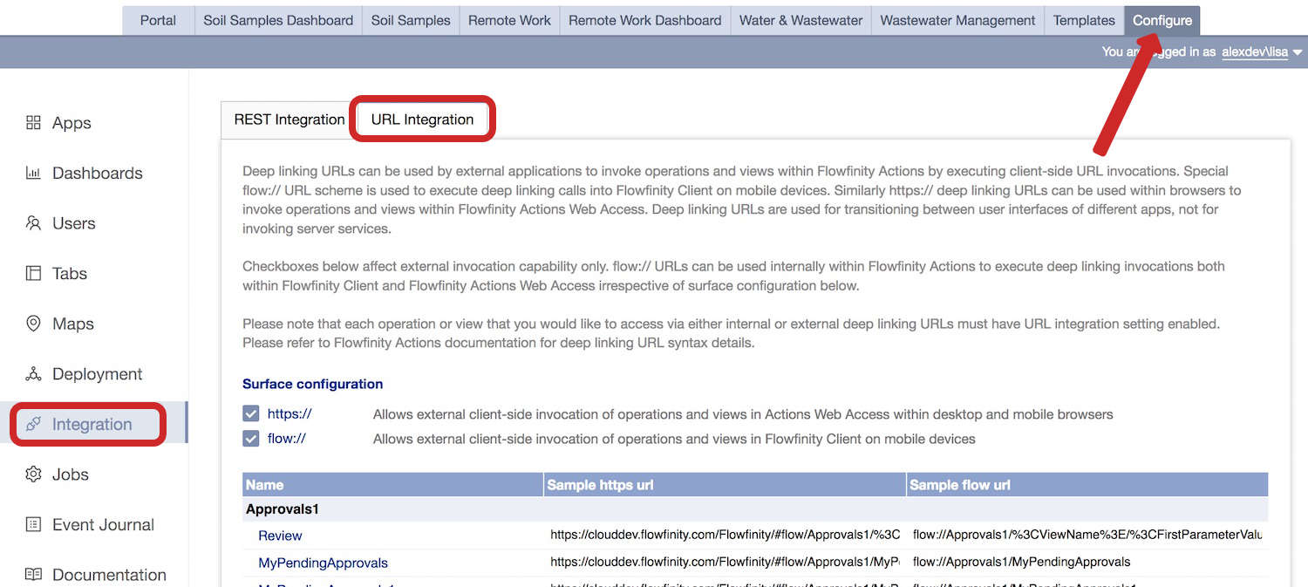
Task: Open the Review view link
Action: coord(280,536)
